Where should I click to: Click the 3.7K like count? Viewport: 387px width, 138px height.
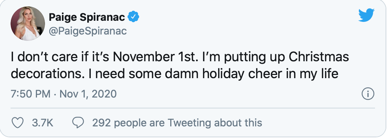point(43,123)
